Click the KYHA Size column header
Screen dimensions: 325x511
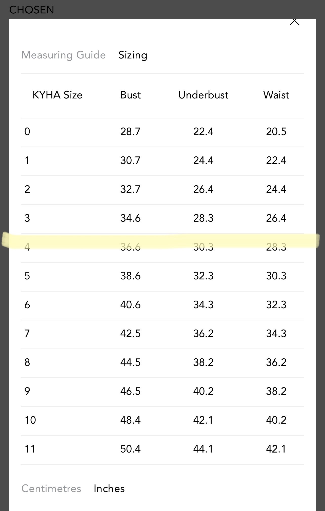tap(57, 95)
